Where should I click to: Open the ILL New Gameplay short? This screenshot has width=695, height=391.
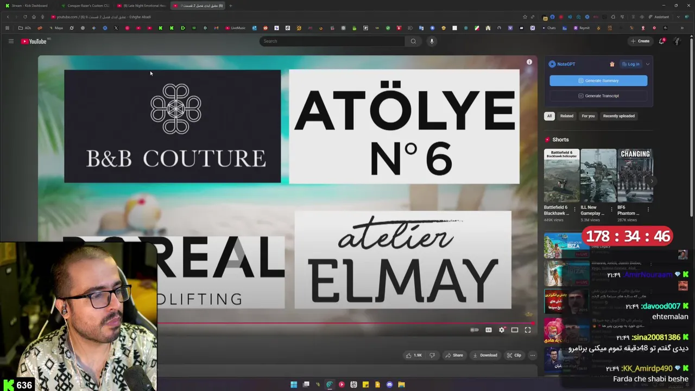pos(598,175)
